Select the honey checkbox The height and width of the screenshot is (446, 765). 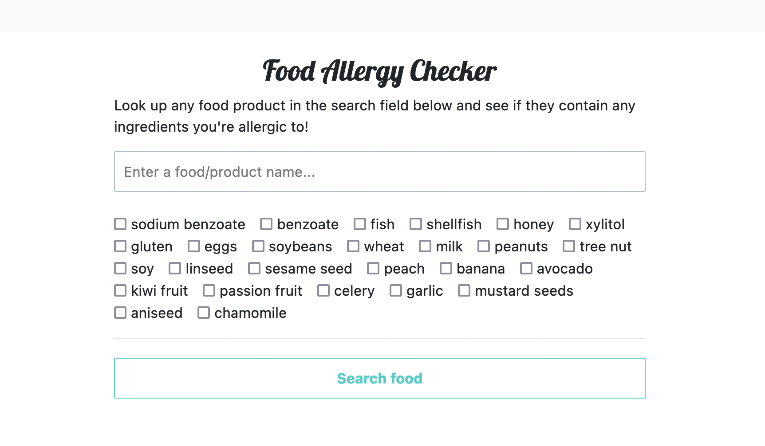[x=503, y=224]
